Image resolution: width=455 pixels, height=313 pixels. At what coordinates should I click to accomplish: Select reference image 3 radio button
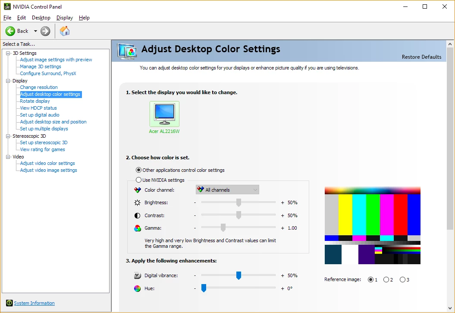point(402,280)
